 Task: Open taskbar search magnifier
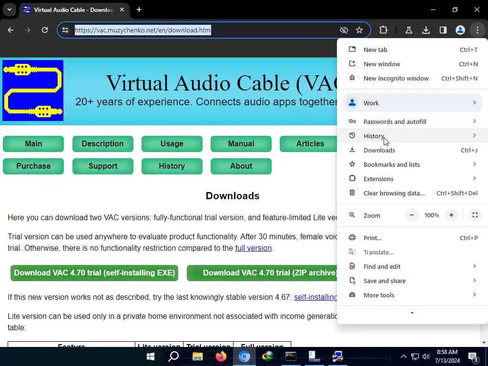(173, 356)
